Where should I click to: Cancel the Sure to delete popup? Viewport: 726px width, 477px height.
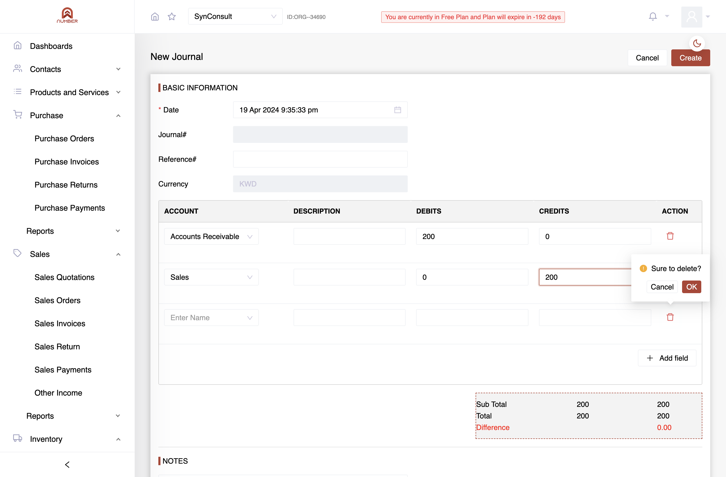pyautogui.click(x=662, y=287)
